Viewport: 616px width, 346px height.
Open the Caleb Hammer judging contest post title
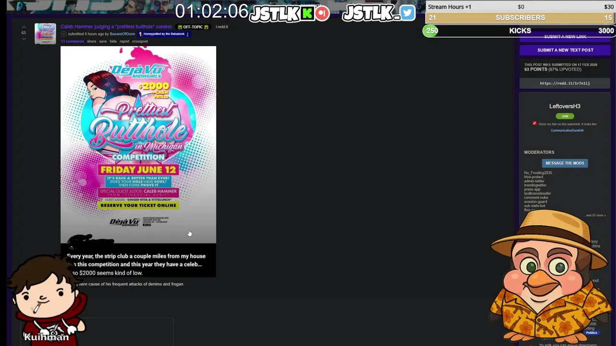coord(116,27)
